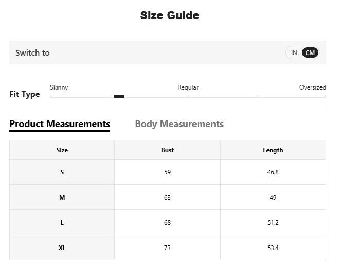Click the Regular fit label

(188, 87)
